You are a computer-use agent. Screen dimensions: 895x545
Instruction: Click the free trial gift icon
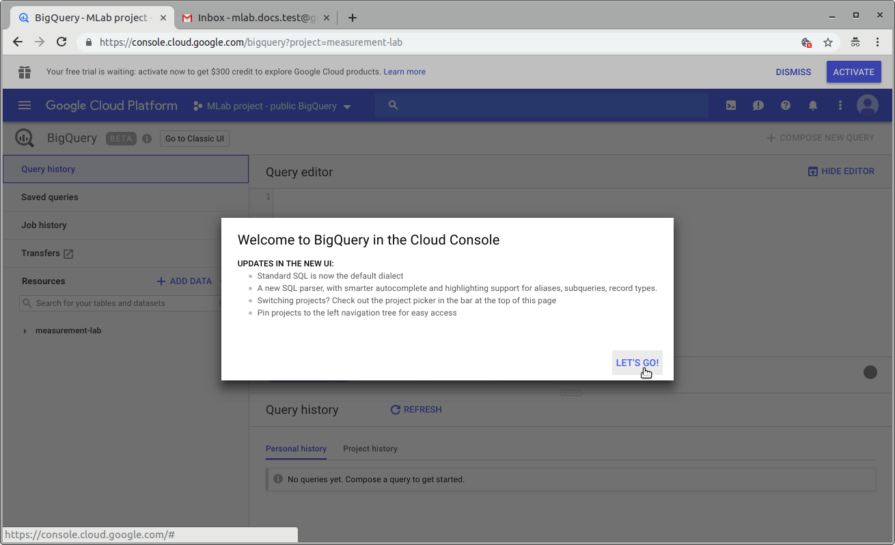25,72
